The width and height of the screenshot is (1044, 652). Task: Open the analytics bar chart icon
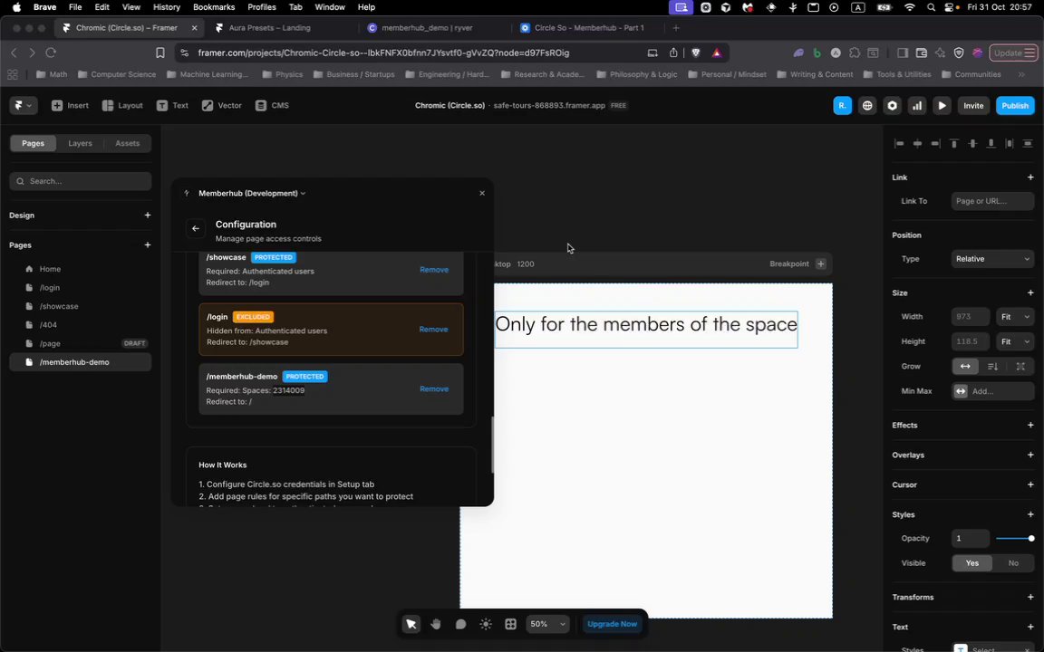[917, 105]
